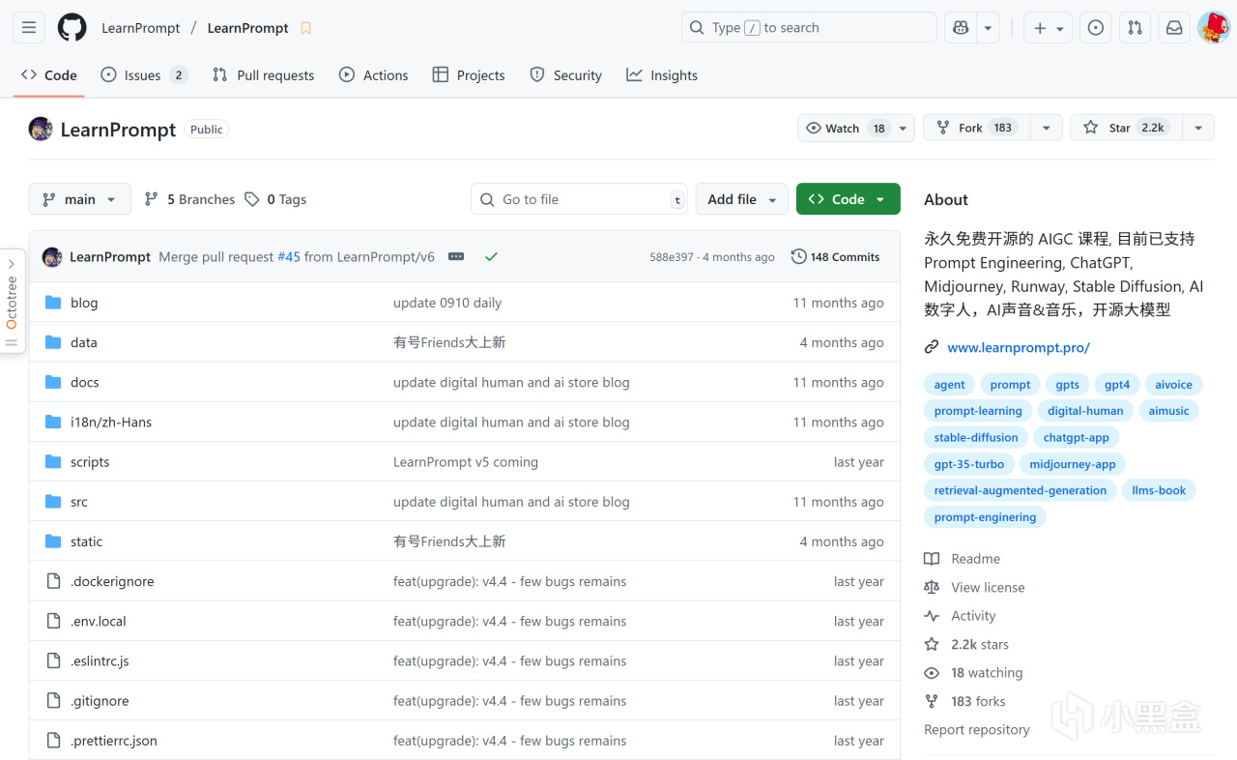Switch to the Code tab
Viewport: 1237px width, 760px height.
(49, 75)
